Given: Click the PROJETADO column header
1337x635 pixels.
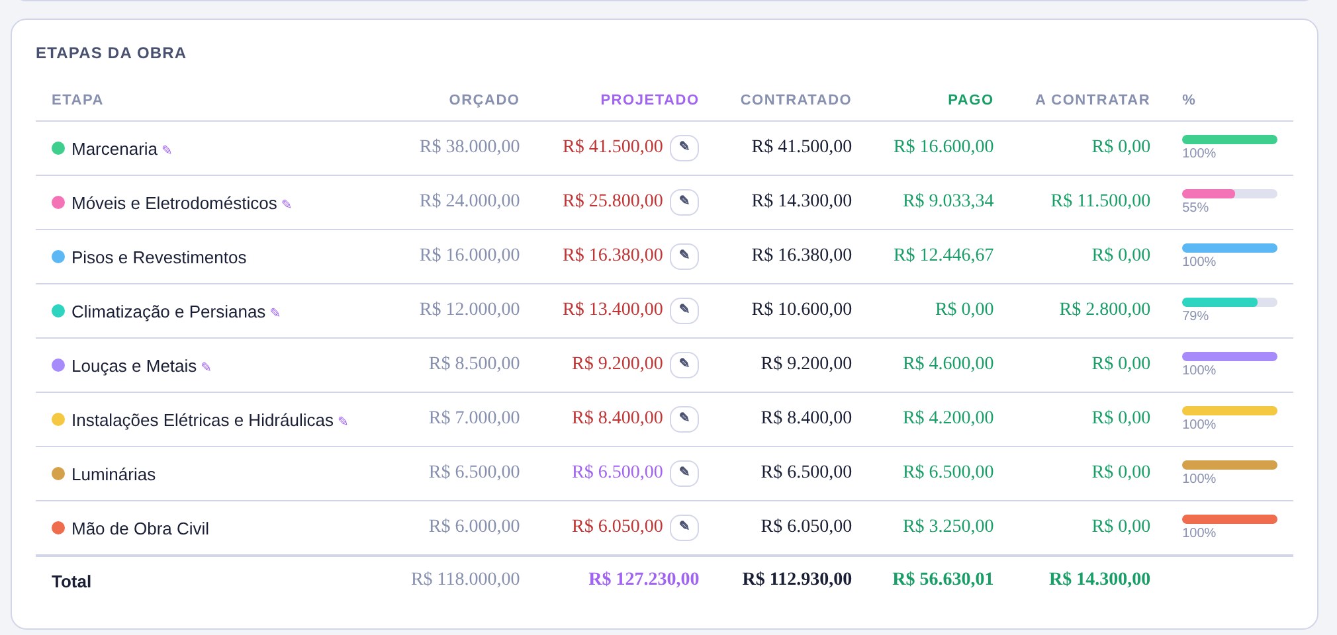Looking at the screenshot, I should (x=649, y=100).
